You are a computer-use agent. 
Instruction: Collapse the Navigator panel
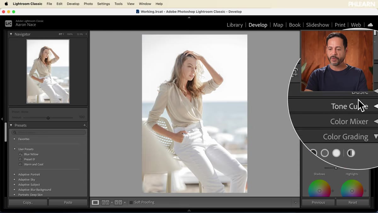(11, 34)
